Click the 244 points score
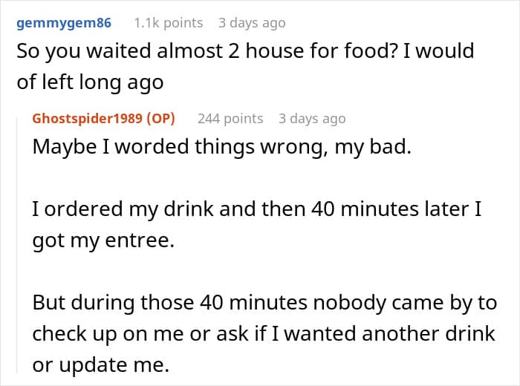This screenshot has height=386, width=520. (230, 119)
